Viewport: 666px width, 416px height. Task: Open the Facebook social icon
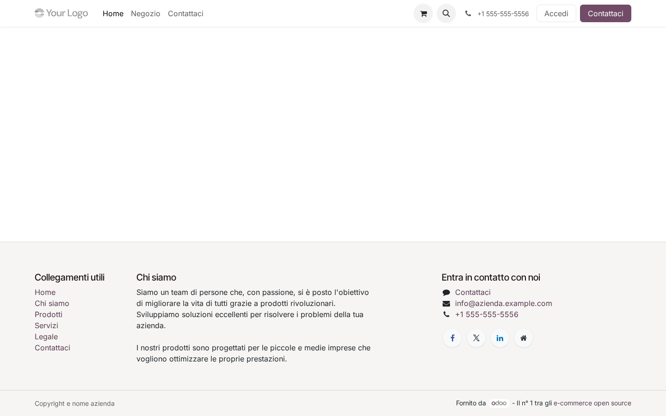coord(452,338)
